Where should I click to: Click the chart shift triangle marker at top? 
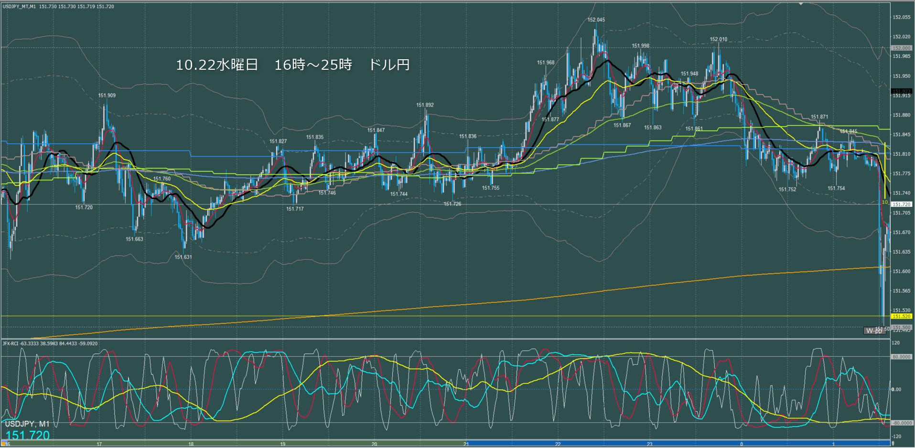pyautogui.click(x=801, y=3)
